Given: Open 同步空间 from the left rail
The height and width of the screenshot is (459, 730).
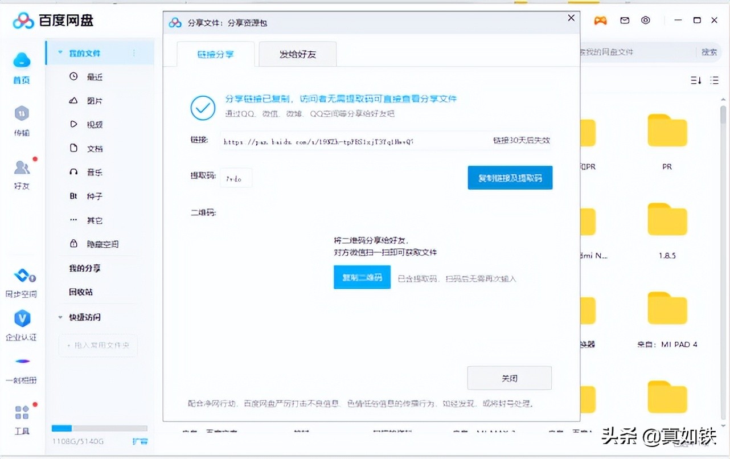Looking at the screenshot, I should point(22,281).
